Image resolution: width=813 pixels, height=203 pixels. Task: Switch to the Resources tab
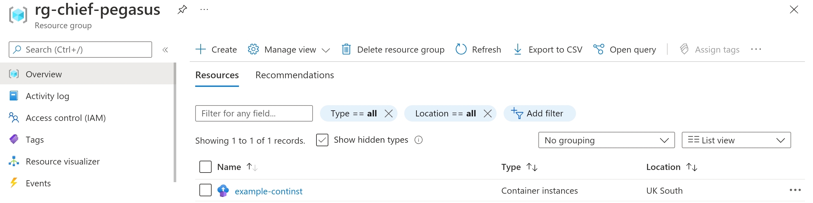[x=217, y=75]
